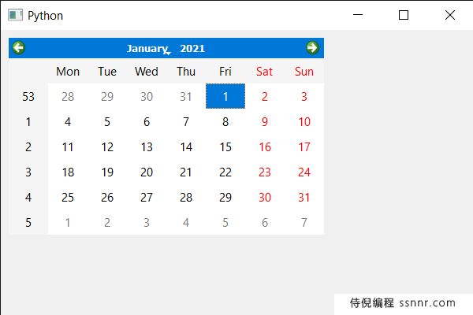This screenshot has height=315, width=473.
Task: Click the Mon column header
Action: point(68,72)
